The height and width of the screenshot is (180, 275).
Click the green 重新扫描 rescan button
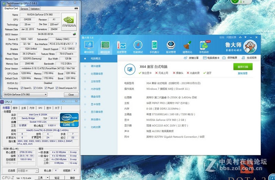point(243,67)
